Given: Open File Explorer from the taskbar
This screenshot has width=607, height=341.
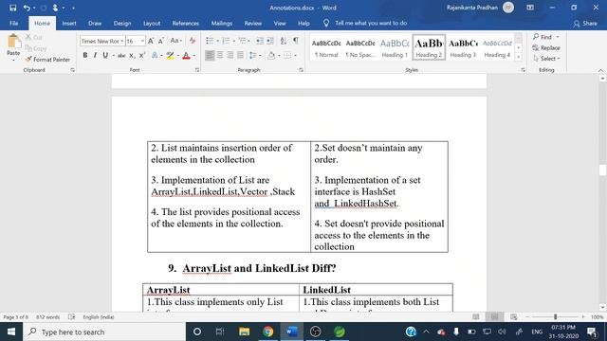Looking at the screenshot, I should point(245,332).
